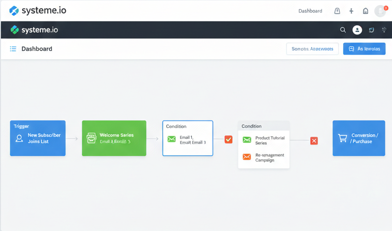Click the printer-like icon in Welcome Series block

(91, 138)
